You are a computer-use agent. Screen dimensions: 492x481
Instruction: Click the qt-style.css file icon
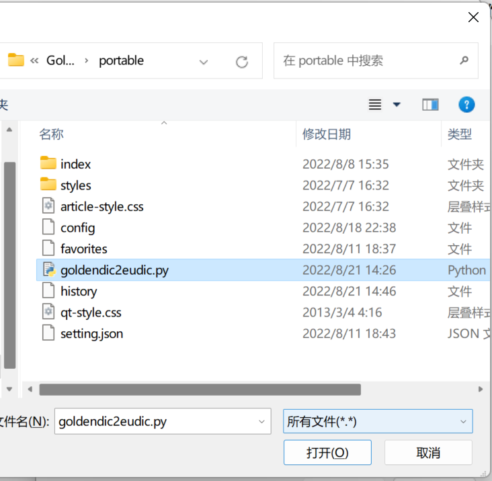pyautogui.click(x=48, y=312)
